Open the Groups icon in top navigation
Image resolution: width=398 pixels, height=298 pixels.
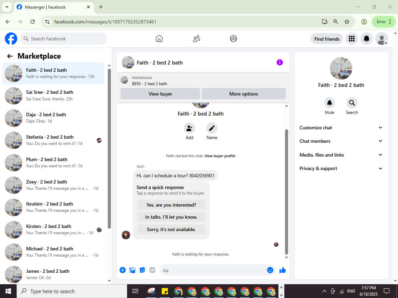233,39
